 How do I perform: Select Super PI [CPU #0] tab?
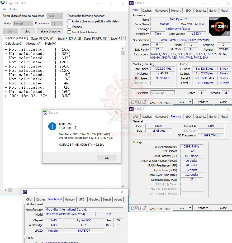click(x=16, y=38)
